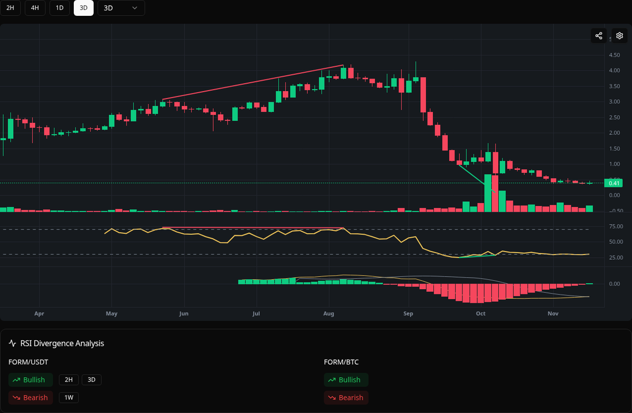Viewport: 632px width, 413px height.
Task: Click the Bearish trend icon under FORM/BTC
Action: (332, 397)
